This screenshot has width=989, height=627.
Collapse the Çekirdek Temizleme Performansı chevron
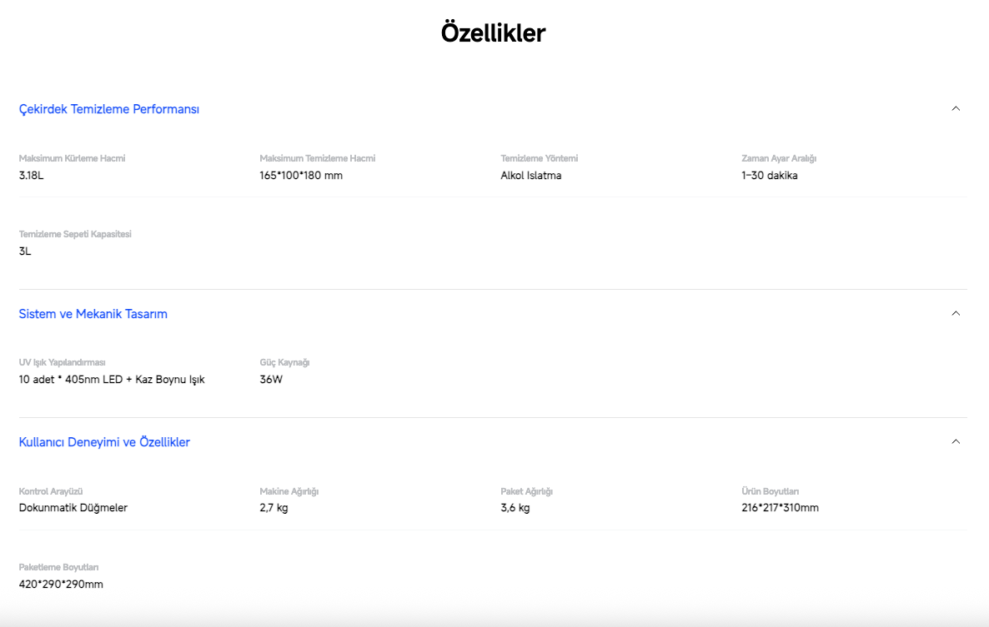[956, 108]
